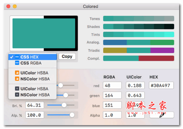Click the Swift icon next to NSColor HSBA
The height and width of the screenshot is (129, 183).
tap(17, 79)
